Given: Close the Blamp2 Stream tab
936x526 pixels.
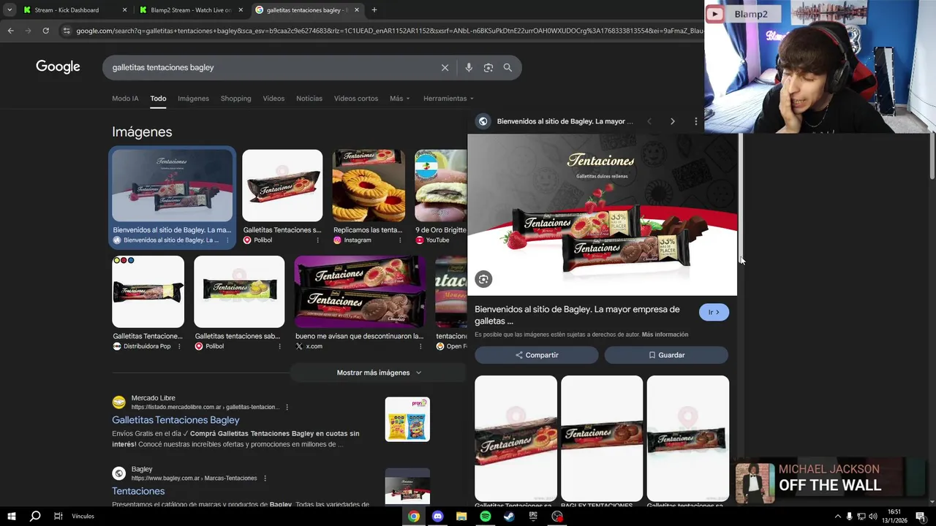Looking at the screenshot, I should click(241, 10).
